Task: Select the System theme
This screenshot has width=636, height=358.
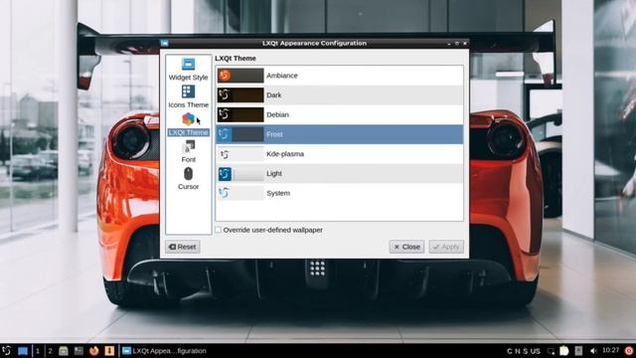Action: (x=340, y=193)
